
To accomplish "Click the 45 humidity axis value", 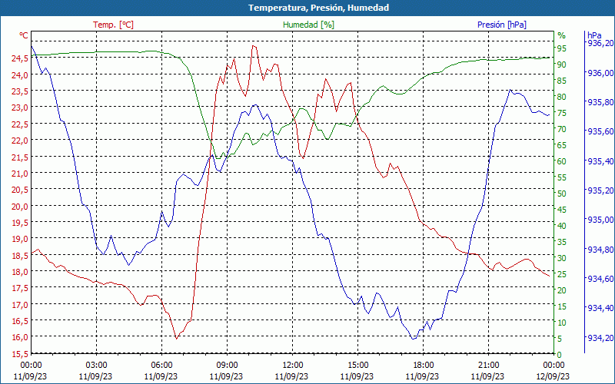I will [562, 210].
